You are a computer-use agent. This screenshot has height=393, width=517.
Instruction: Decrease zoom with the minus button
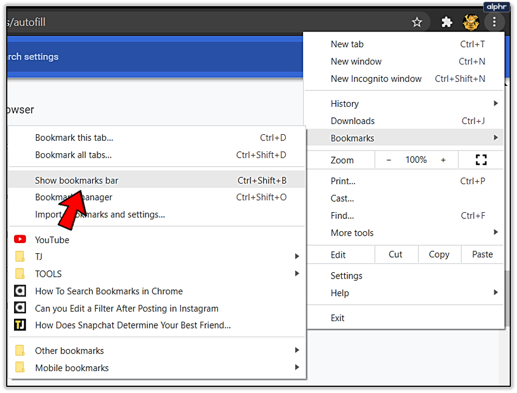point(389,160)
